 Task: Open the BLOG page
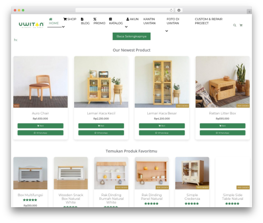point(85,21)
